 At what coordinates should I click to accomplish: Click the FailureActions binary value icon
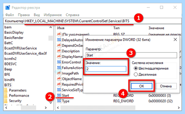tap(59, 68)
